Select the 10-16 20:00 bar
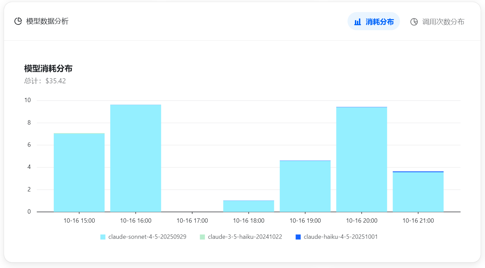The width and height of the screenshot is (485, 268). pos(361,160)
